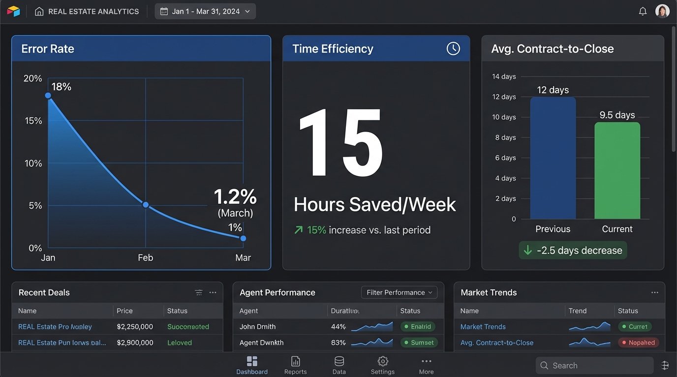Open the REAL Estate Pro deal link

click(54, 326)
